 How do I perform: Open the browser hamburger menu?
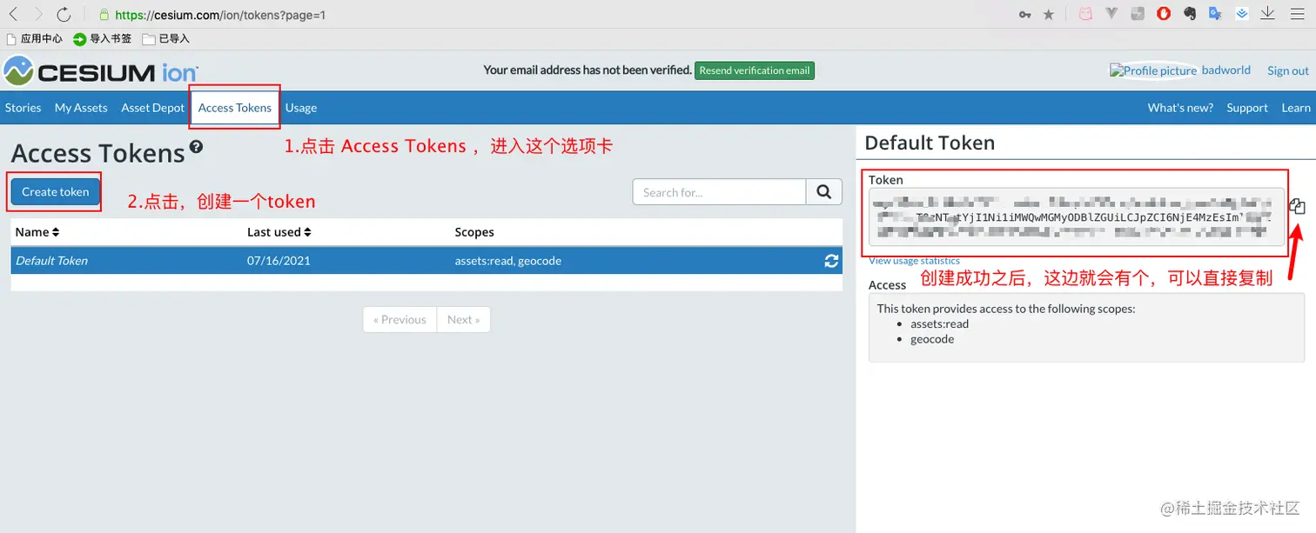(x=1297, y=14)
